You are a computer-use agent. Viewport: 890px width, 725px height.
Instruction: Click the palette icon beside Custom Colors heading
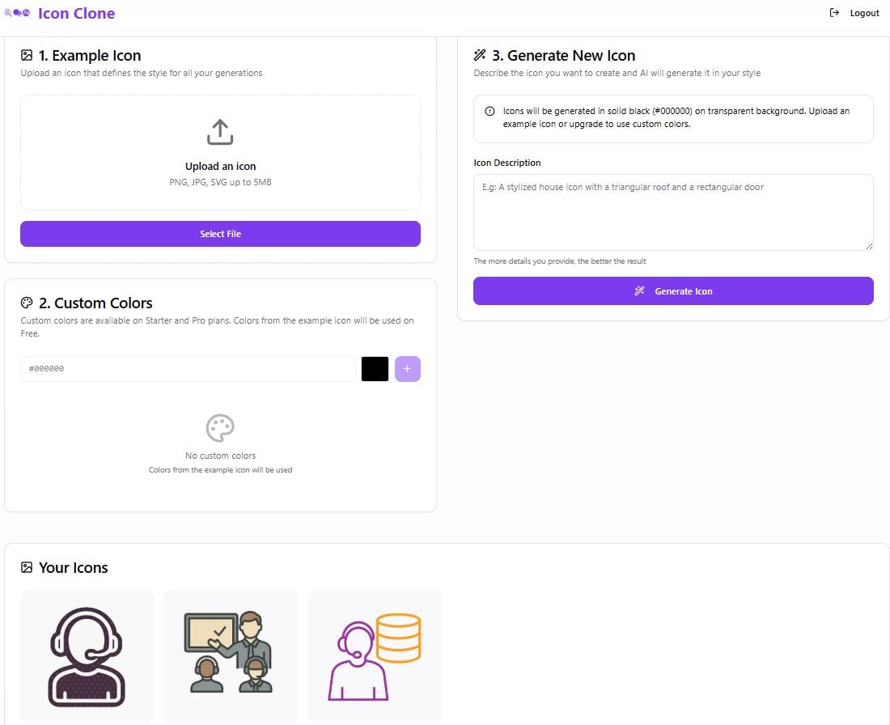[x=25, y=303]
